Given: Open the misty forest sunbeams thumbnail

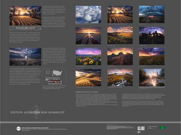Looking at the screenshot, I should tap(152, 77).
